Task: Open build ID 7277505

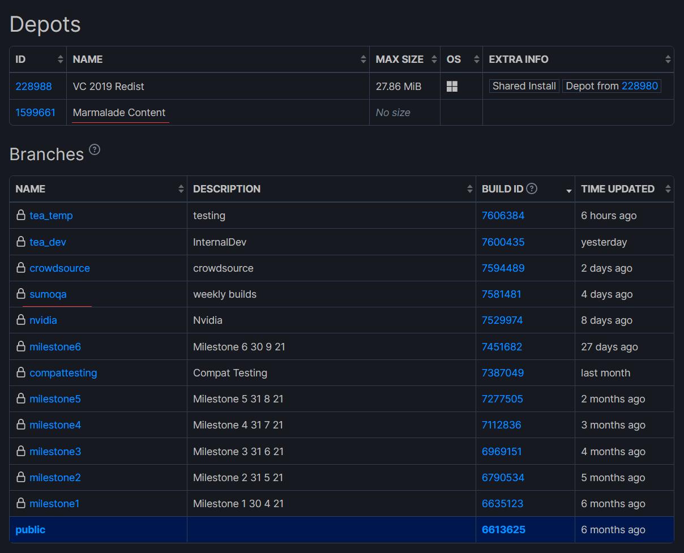Action: (502, 398)
